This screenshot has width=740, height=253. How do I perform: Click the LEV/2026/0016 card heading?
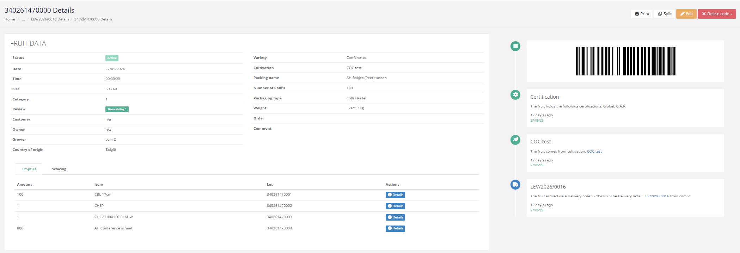coord(548,187)
